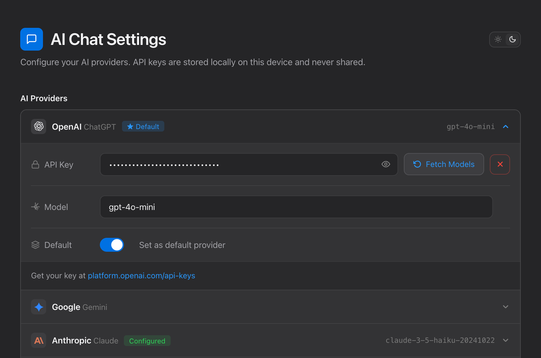Switch to dark theme with moon icon
Screen dimensions: 541x358
click(x=512, y=39)
